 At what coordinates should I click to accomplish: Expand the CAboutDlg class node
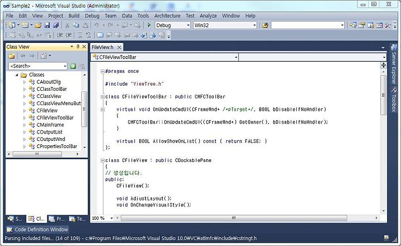click(25, 82)
